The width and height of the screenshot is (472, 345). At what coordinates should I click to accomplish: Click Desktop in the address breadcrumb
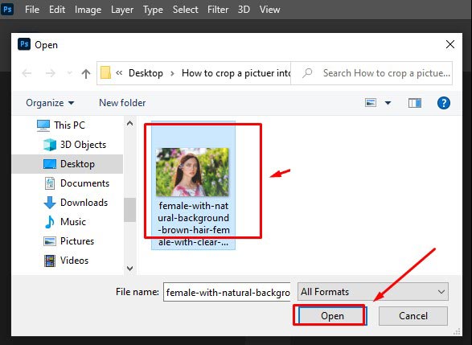click(146, 73)
